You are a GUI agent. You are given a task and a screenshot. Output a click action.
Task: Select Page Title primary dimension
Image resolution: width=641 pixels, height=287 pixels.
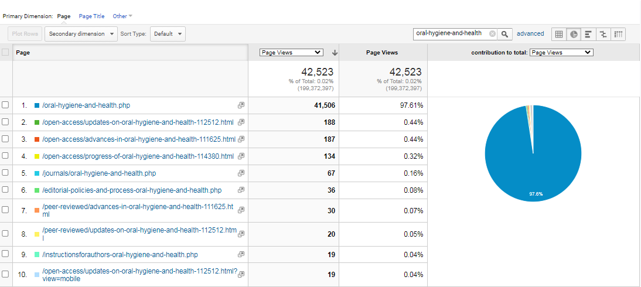[x=91, y=16]
